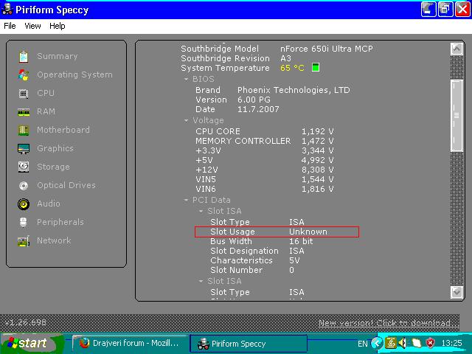Collapse the PCI Data section
Viewport: 472px width, 354px height.
click(186, 200)
